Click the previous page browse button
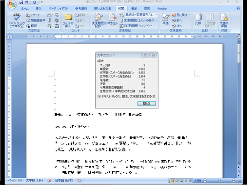 coord(239,167)
